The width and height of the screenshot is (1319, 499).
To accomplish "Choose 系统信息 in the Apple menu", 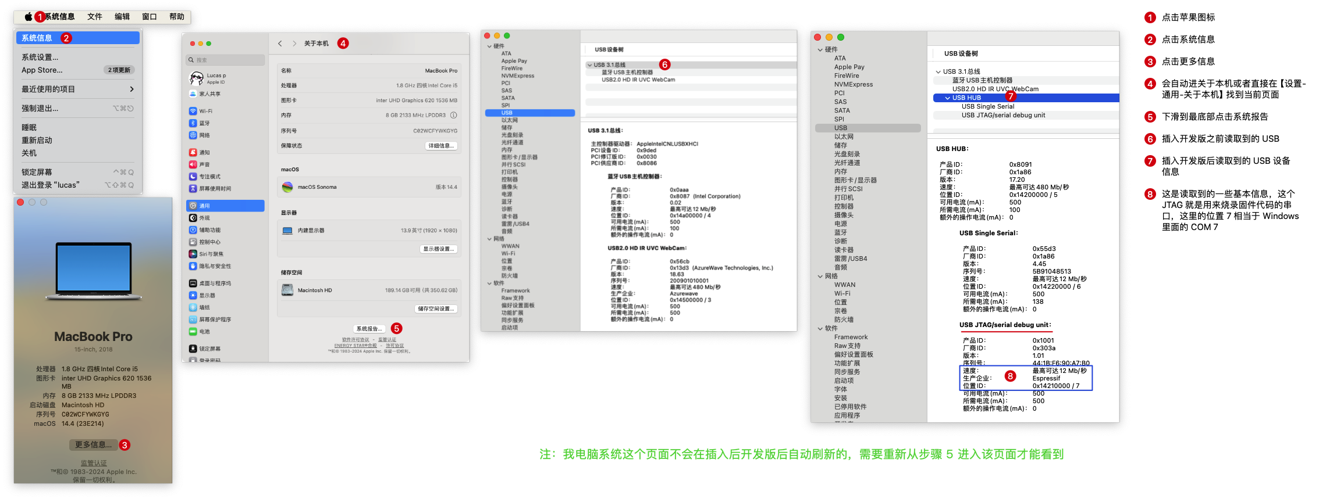I will [x=78, y=38].
